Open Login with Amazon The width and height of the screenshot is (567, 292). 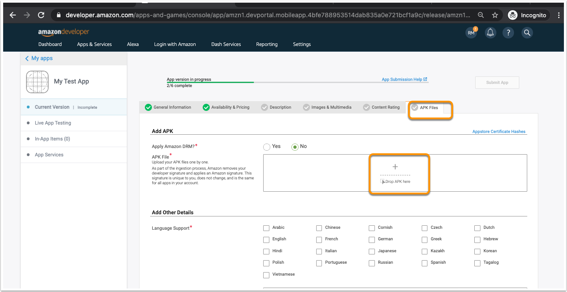pyautogui.click(x=175, y=44)
